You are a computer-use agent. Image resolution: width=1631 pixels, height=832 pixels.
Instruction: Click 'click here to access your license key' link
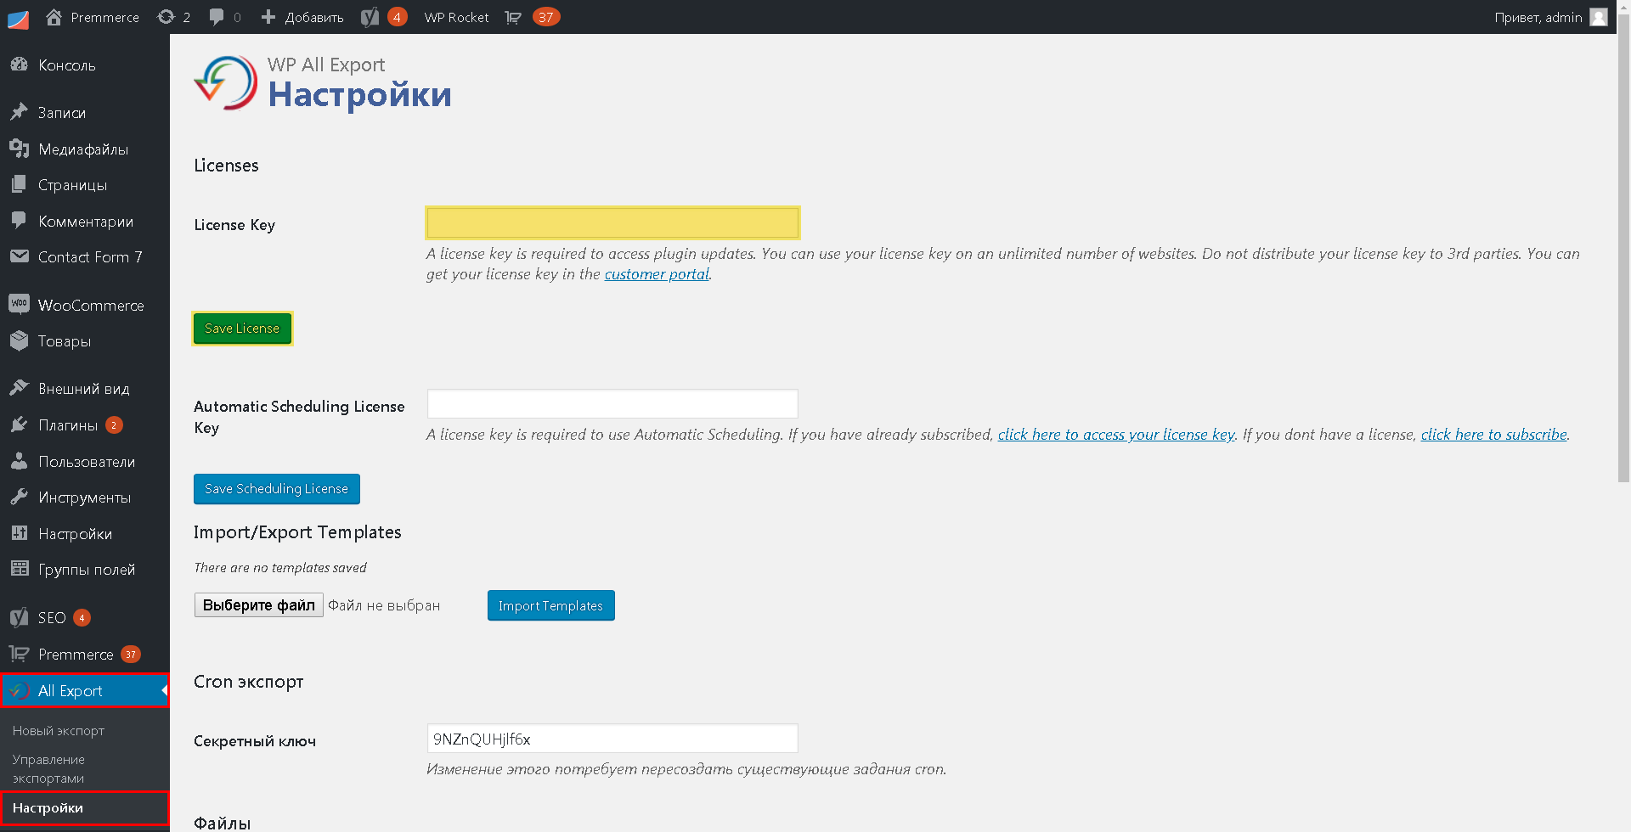pyautogui.click(x=1116, y=434)
